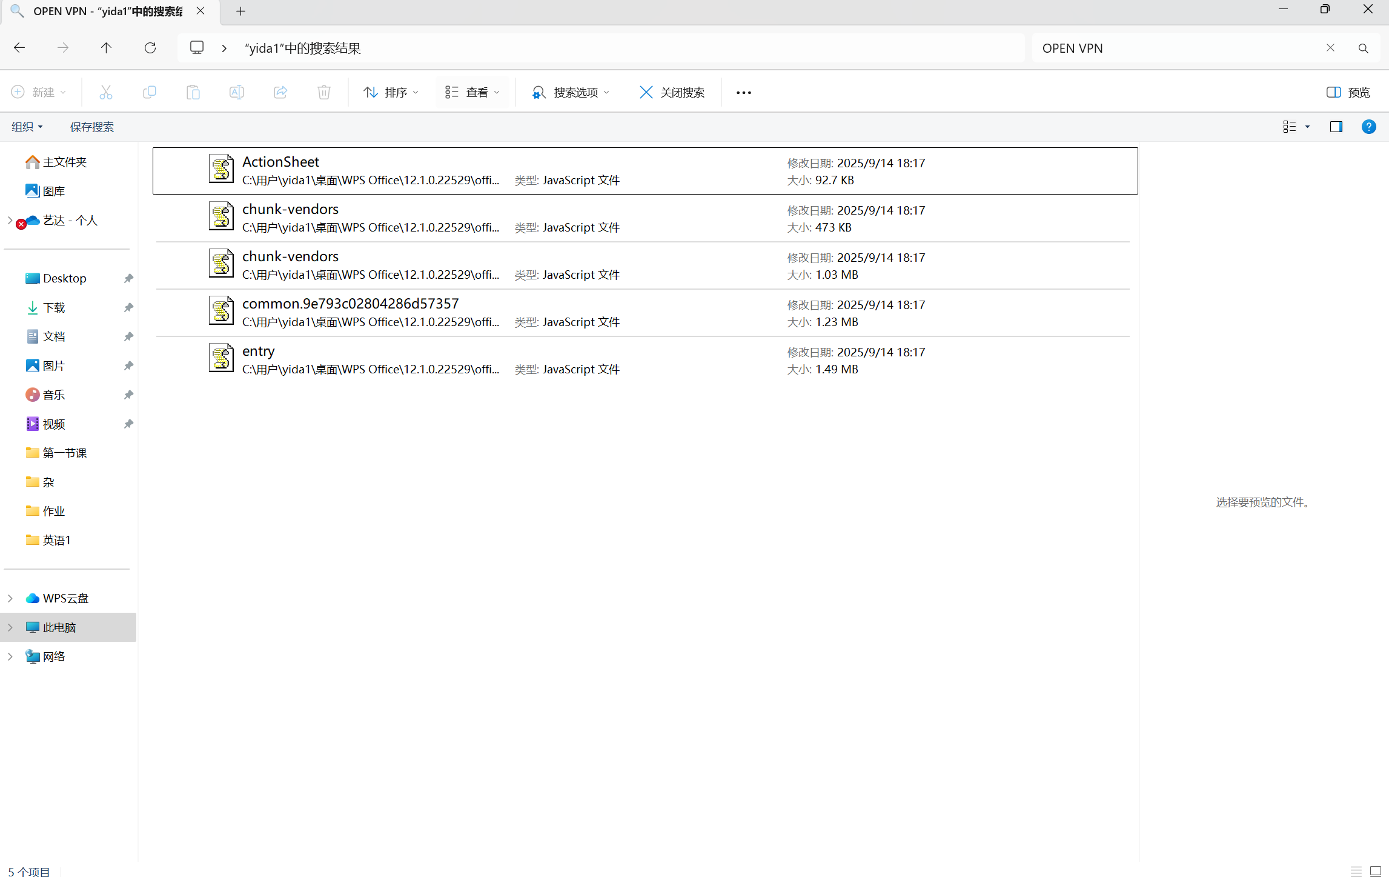Screen dimensions: 1389x877
Task: Switch to large icons view at bottom-right
Action: tap(1375, 871)
